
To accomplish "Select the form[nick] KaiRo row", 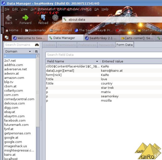I will (x=104, y=75).
